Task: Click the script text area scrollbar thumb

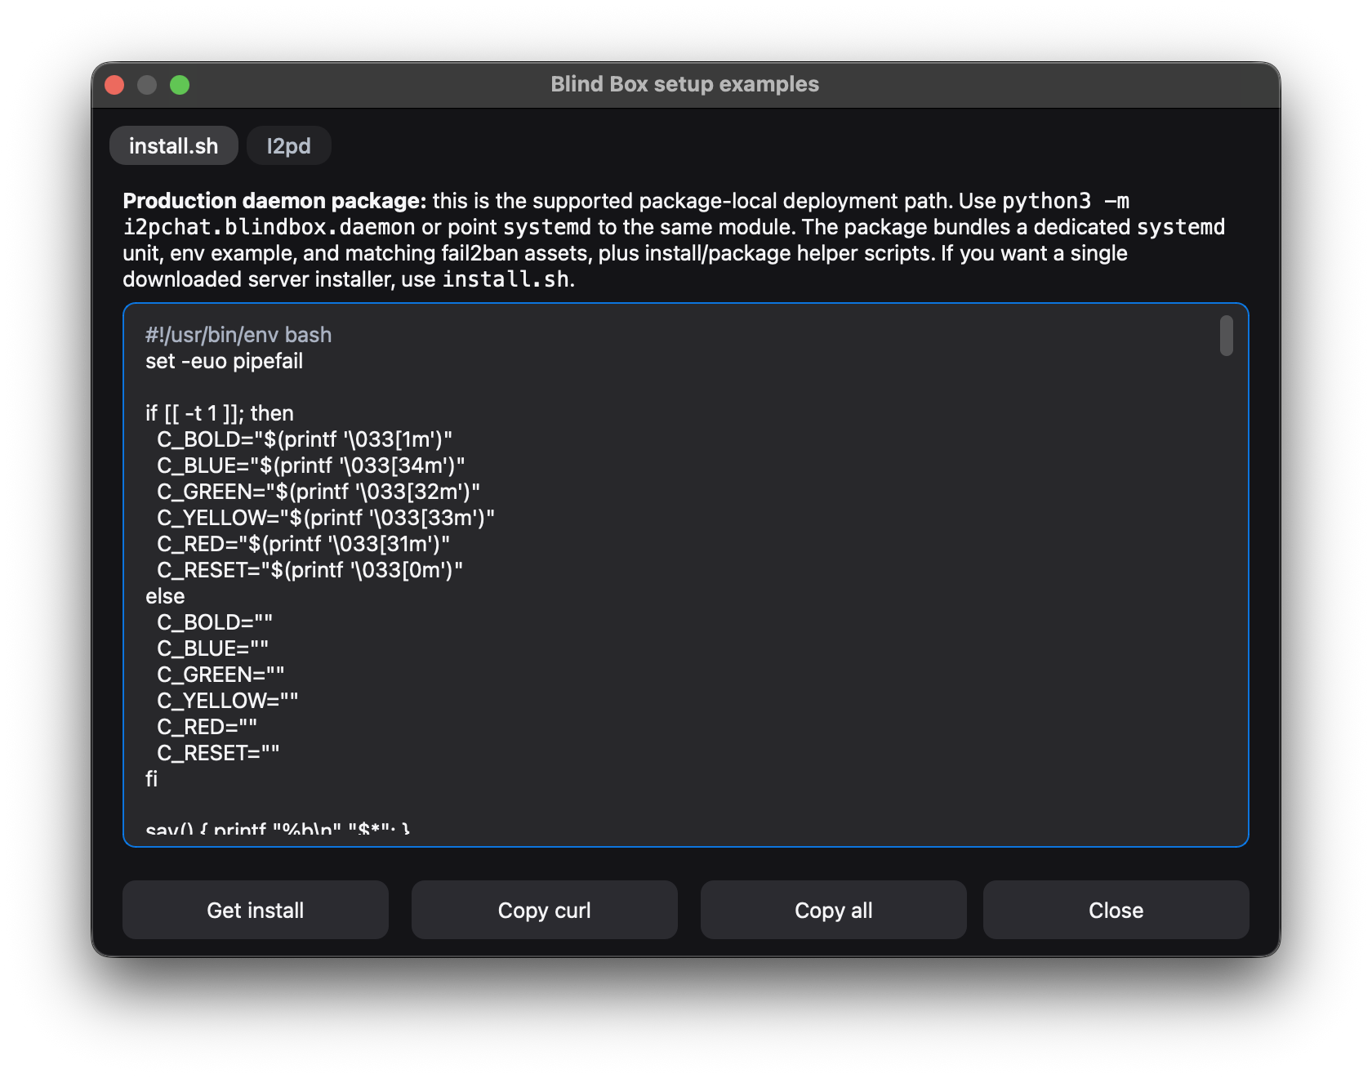Action: 1227,336
